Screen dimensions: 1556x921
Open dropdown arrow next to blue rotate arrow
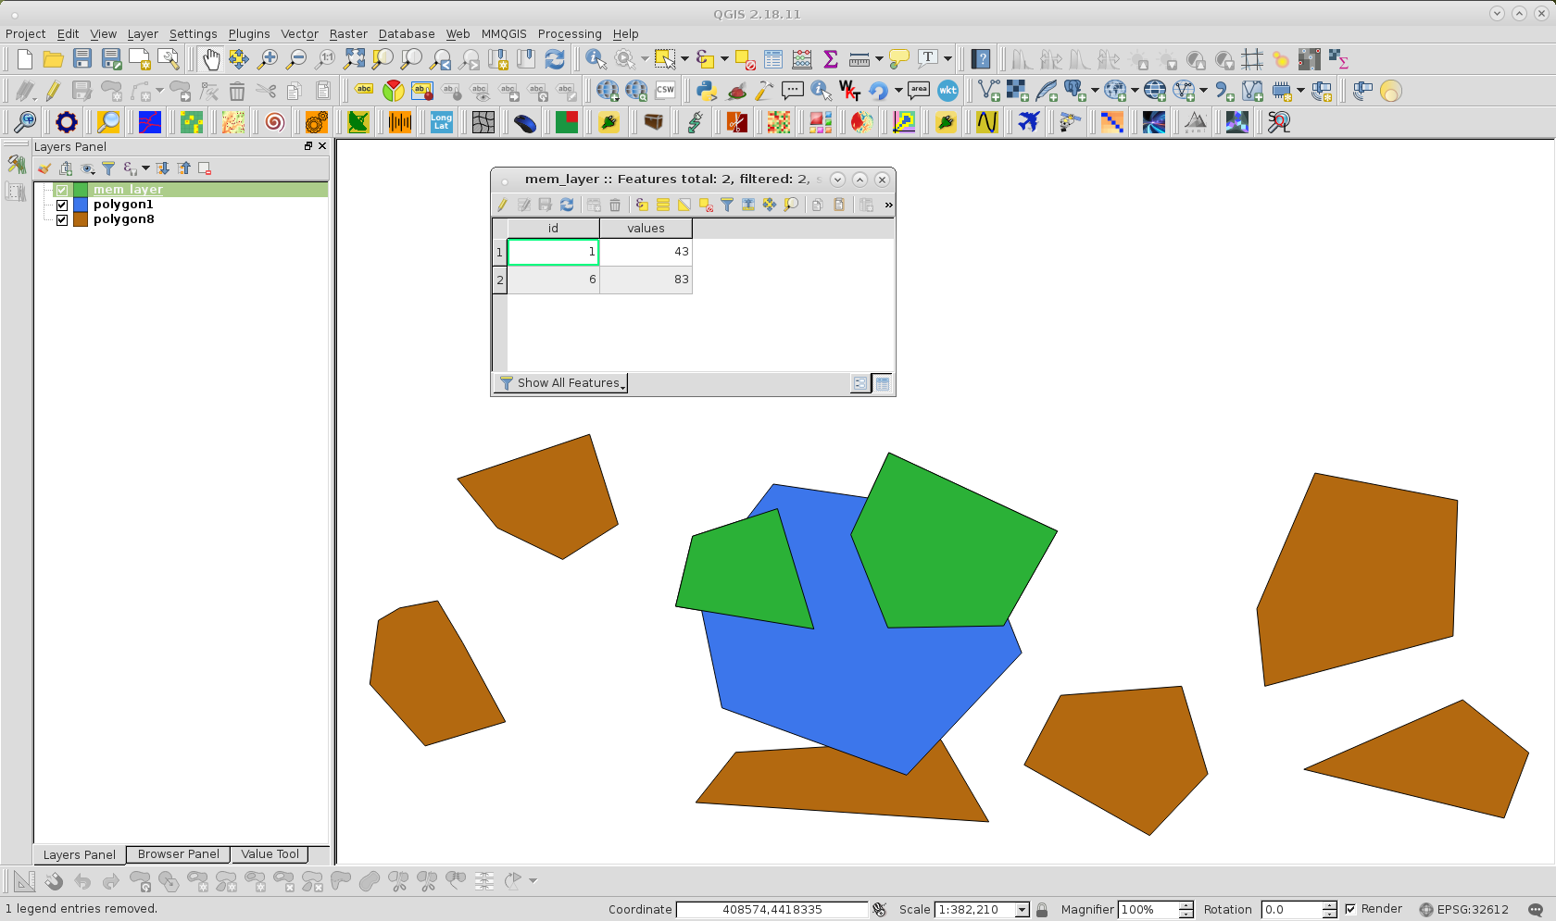898,91
